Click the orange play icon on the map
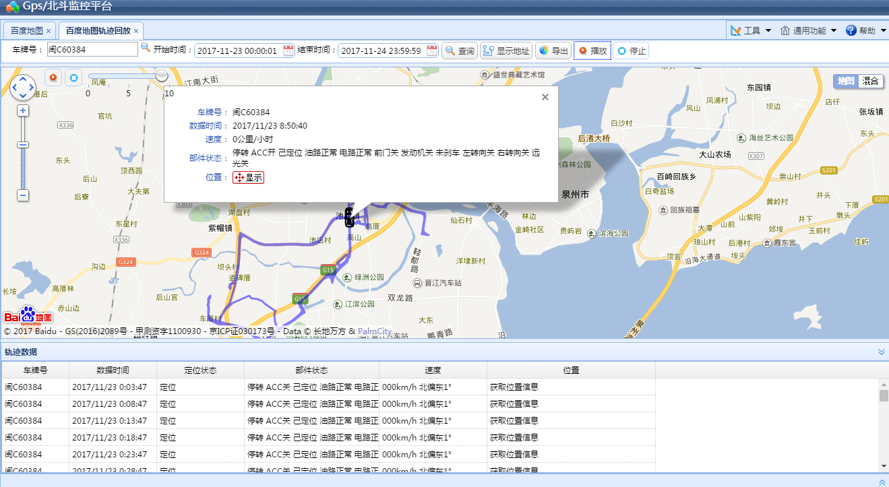The width and height of the screenshot is (889, 487). click(x=53, y=77)
